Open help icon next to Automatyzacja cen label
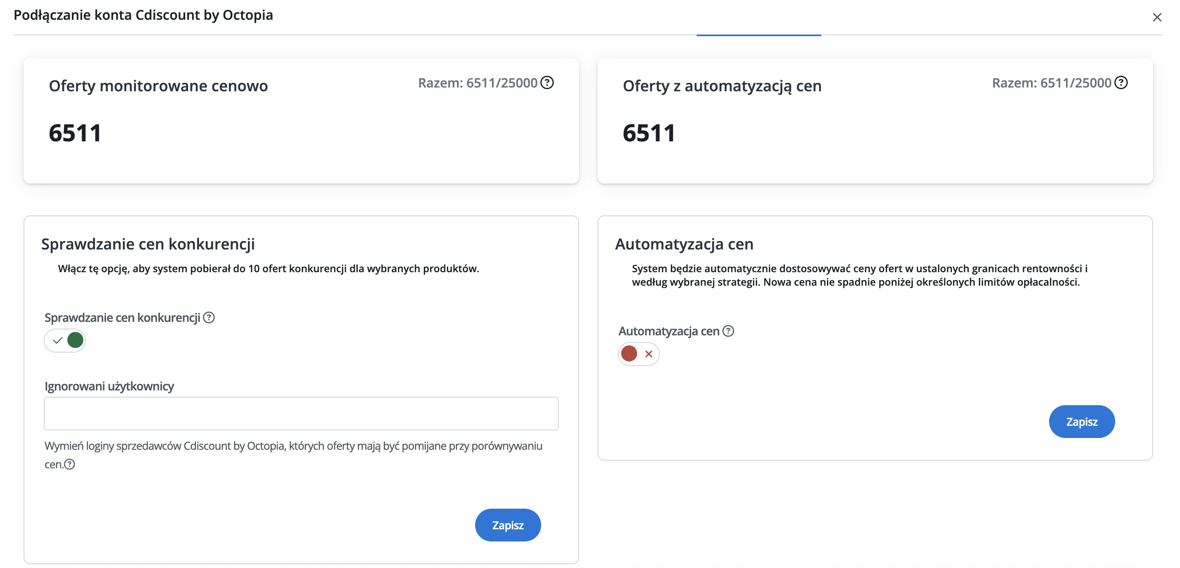 tap(728, 331)
